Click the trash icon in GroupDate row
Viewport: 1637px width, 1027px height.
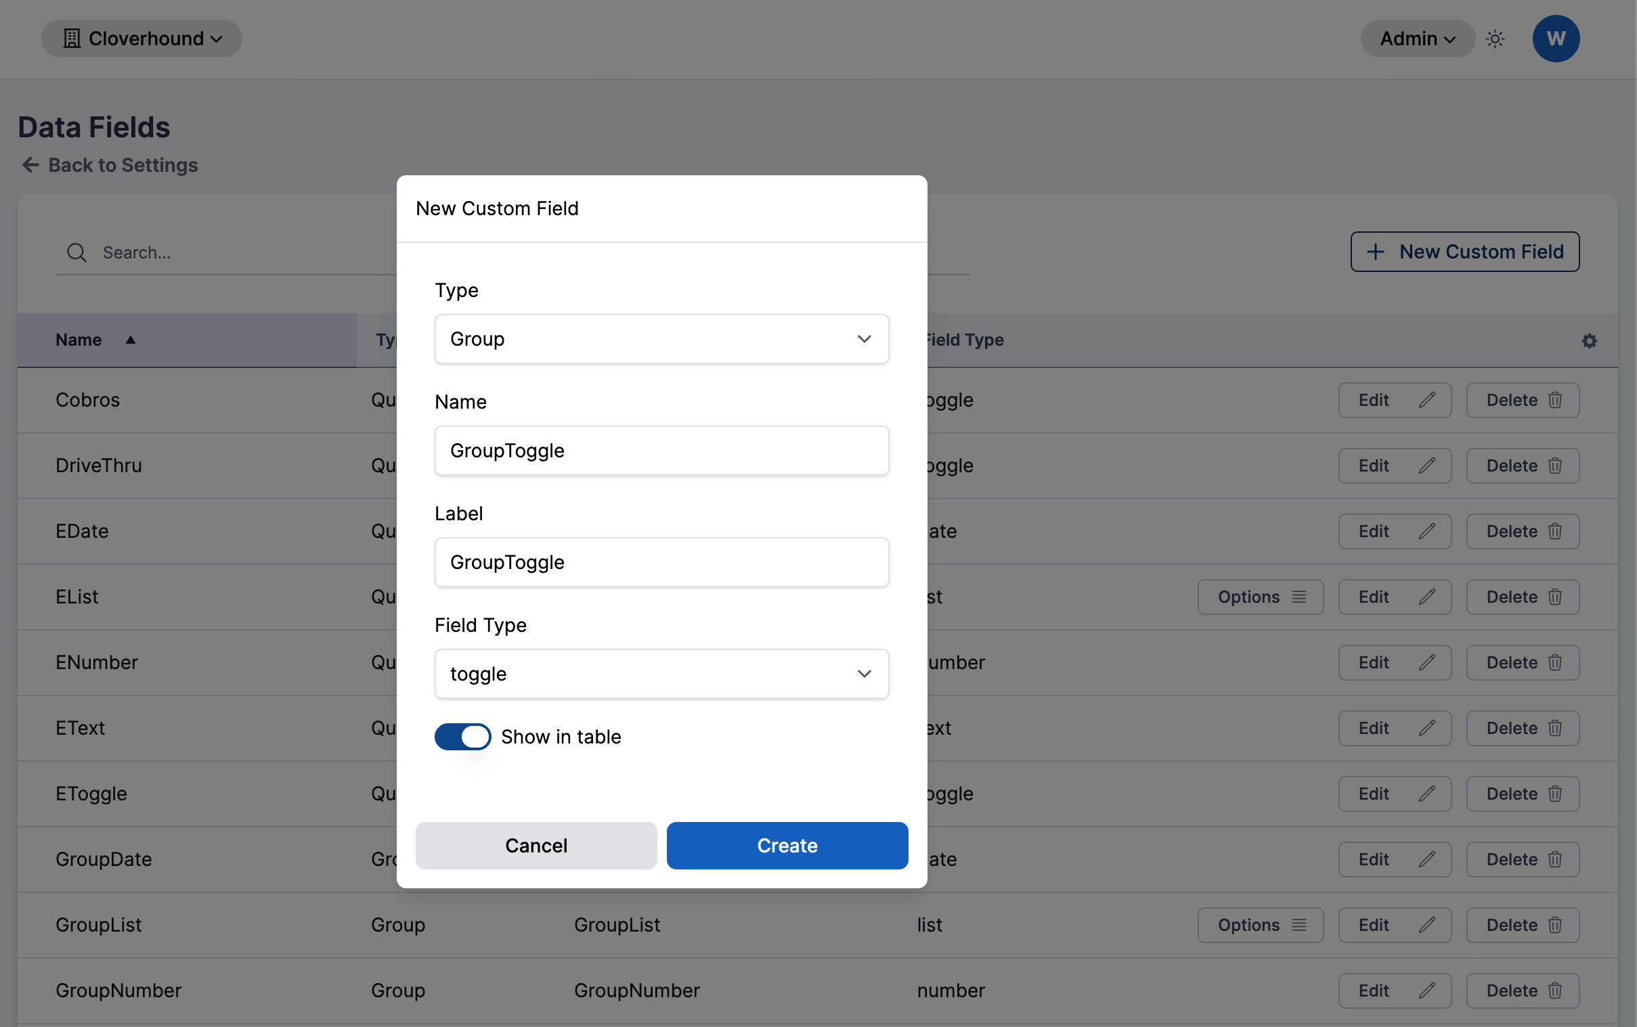click(x=1555, y=859)
